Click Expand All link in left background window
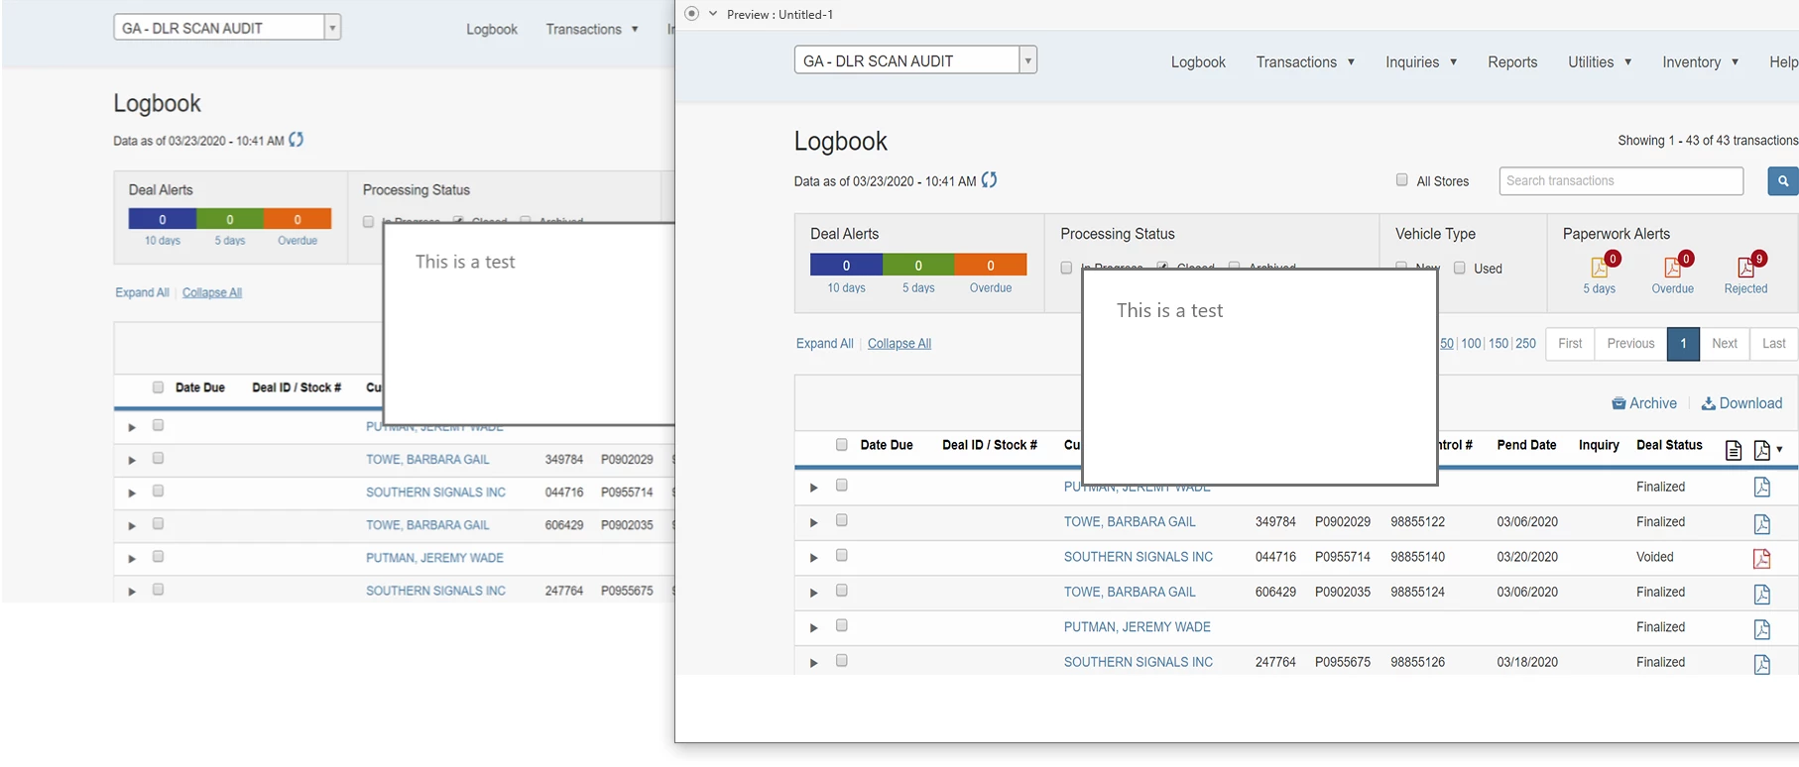The image size is (1799, 767). tap(142, 292)
